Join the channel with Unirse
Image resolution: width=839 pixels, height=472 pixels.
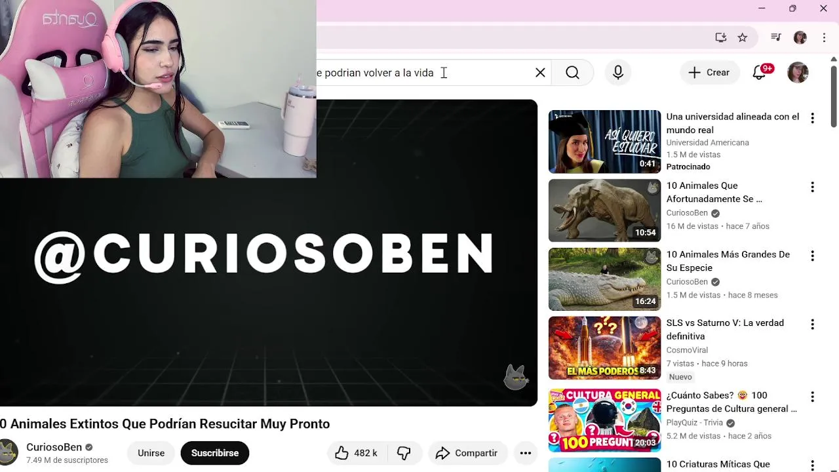pos(151,453)
